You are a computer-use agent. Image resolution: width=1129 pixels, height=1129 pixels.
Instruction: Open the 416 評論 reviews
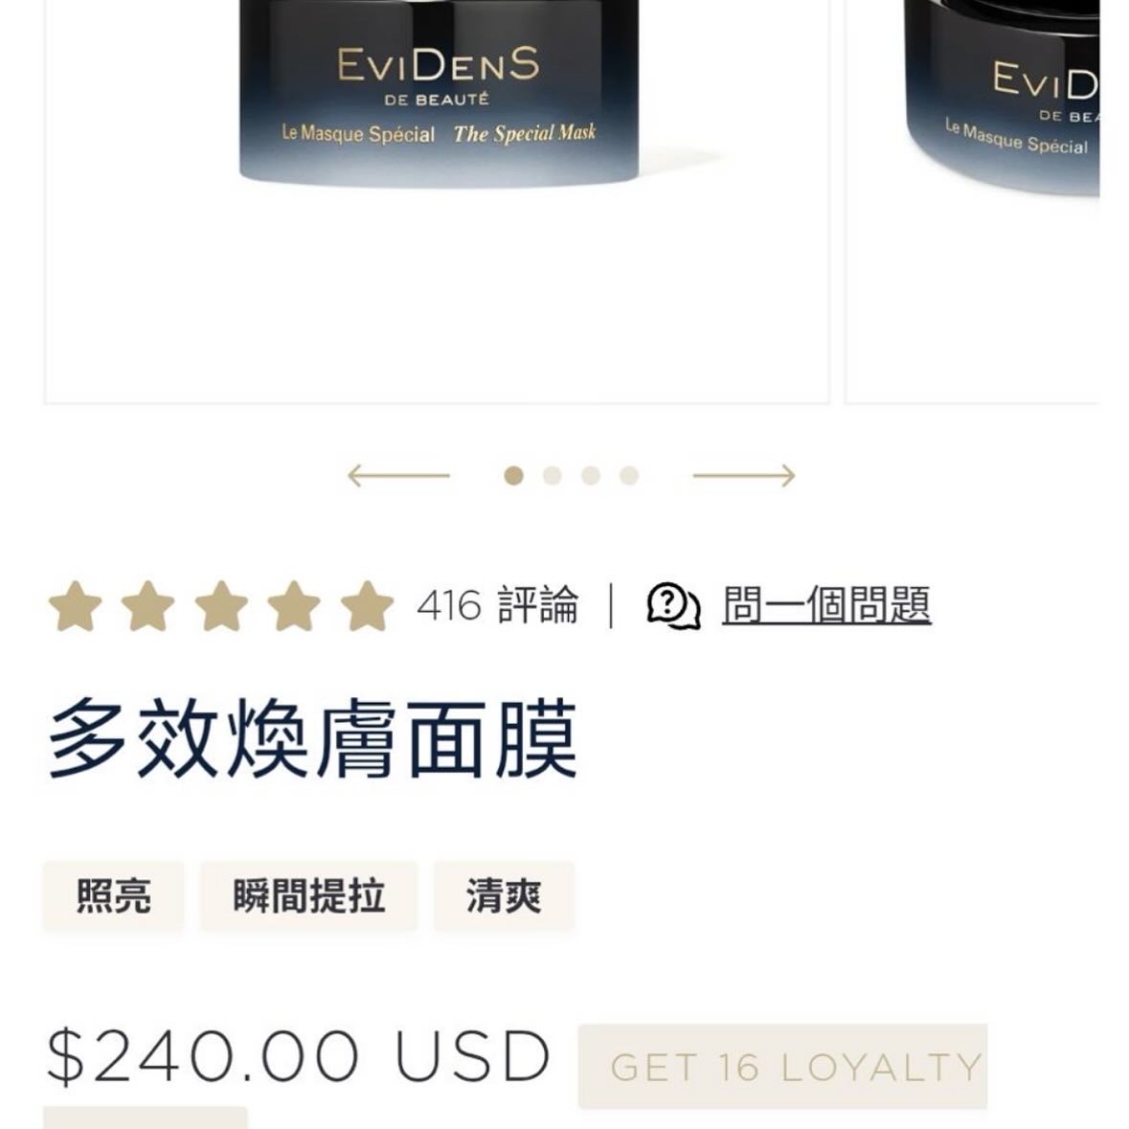click(x=498, y=605)
